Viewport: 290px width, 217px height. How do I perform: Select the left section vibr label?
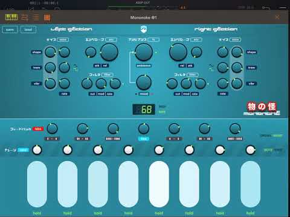point(37,83)
